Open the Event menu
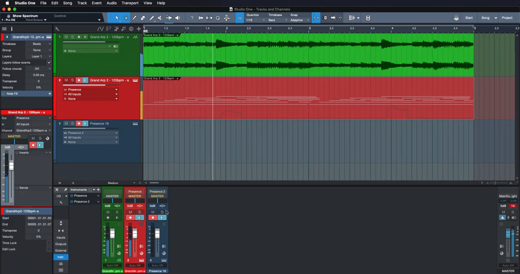 [x=97, y=3]
